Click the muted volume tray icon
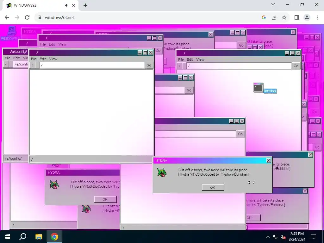This screenshot has width=324, height=243. click(x=283, y=237)
